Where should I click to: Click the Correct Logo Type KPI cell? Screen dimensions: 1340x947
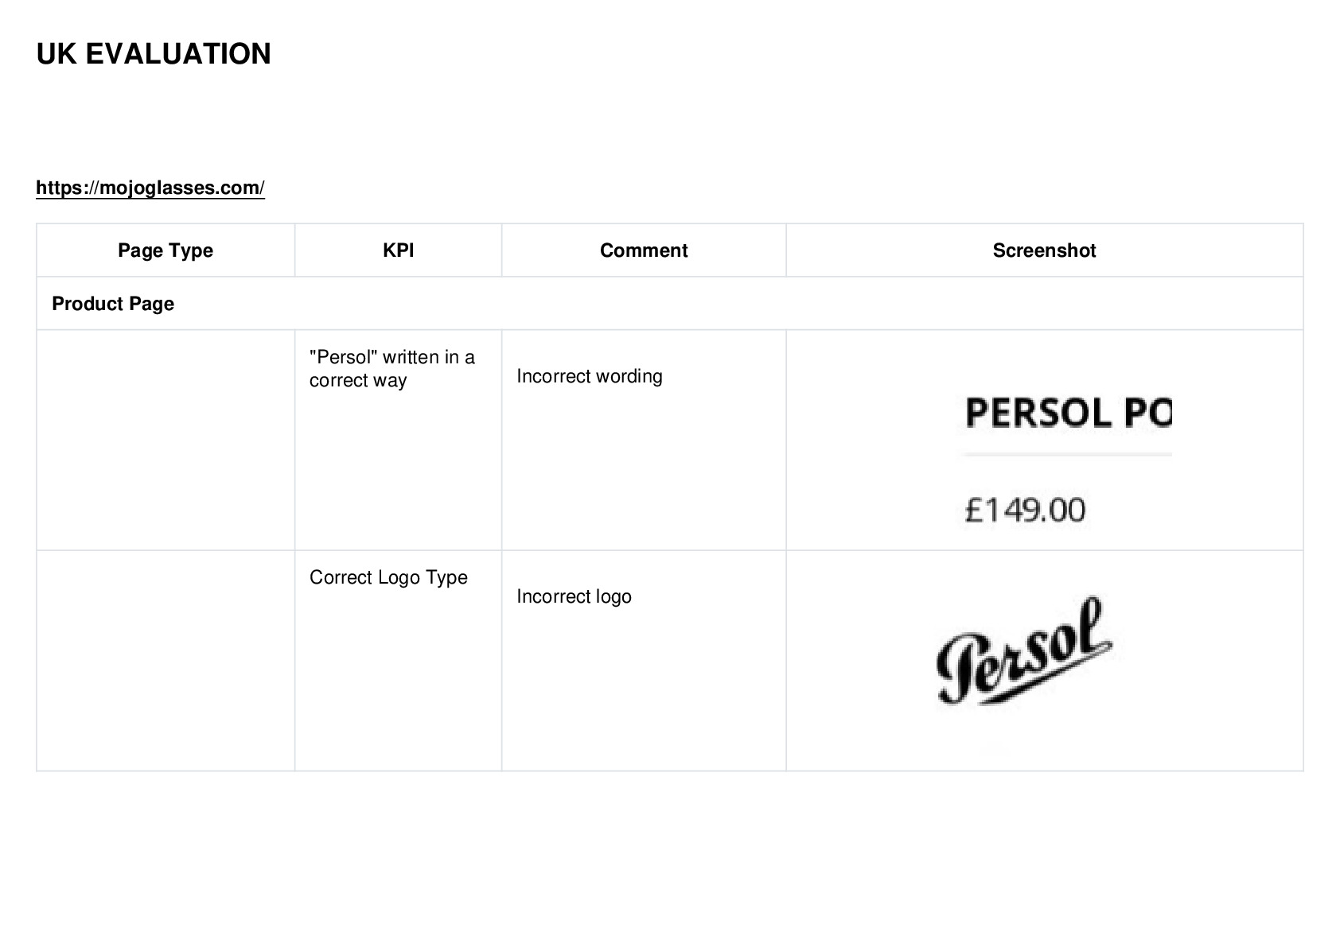pos(399,660)
